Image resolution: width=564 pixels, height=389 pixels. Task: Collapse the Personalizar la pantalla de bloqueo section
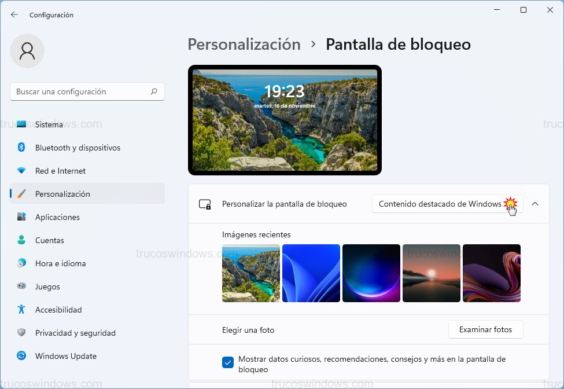[x=535, y=204]
